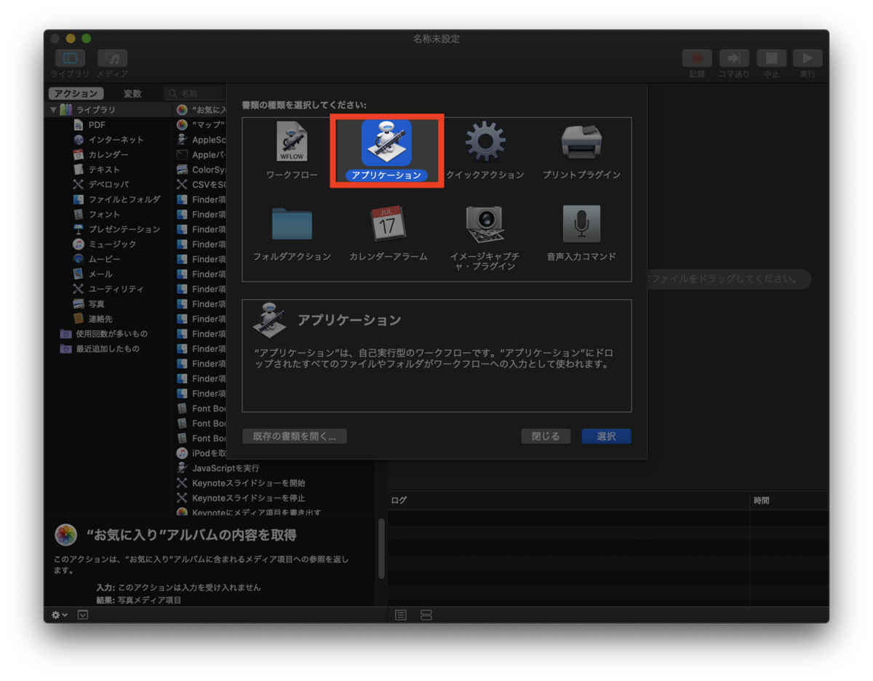Screen dimensions: 873x681
Task: Click the 実行 run toolbar icon
Action: coord(808,57)
